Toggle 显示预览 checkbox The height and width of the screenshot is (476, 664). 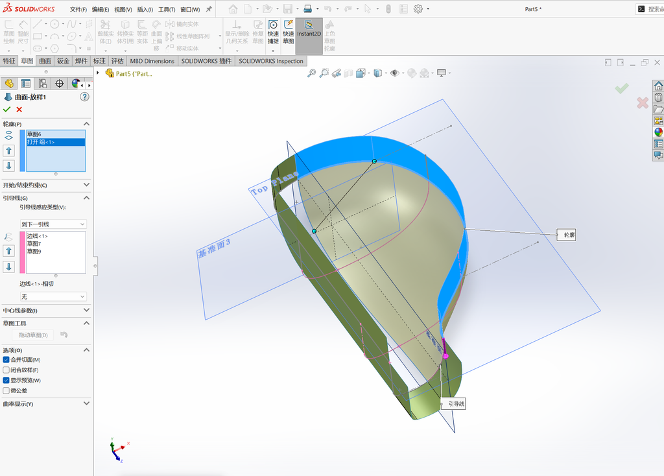tap(6, 380)
